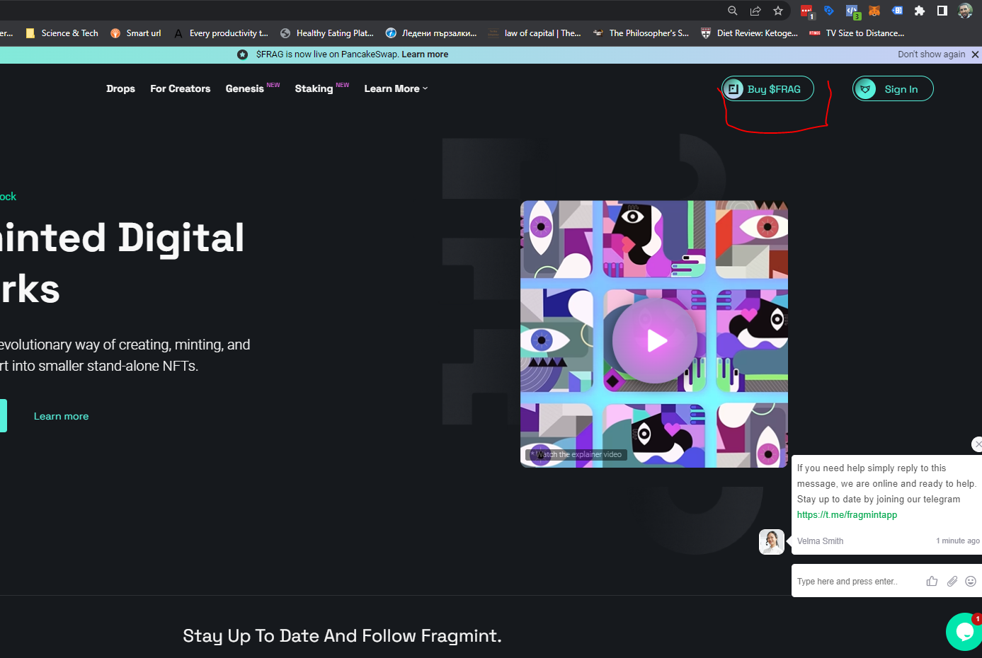Close the $FRAG announcement banner
The height and width of the screenshot is (658, 982).
(975, 54)
